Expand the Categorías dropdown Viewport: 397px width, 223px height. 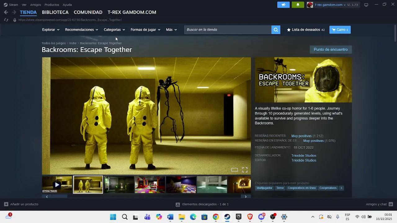click(x=114, y=30)
